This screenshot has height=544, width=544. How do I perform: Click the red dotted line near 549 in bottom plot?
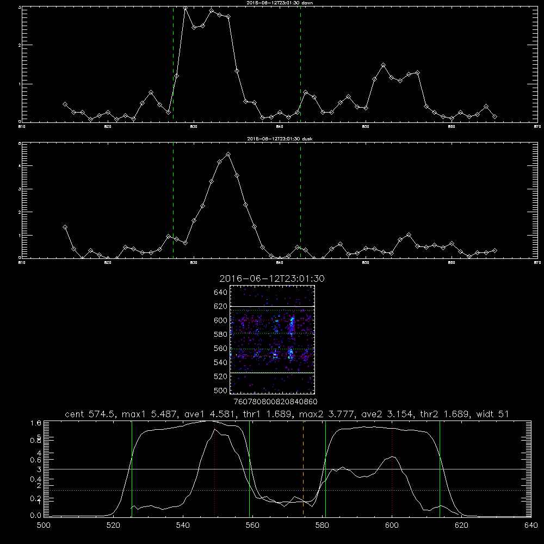(215, 469)
